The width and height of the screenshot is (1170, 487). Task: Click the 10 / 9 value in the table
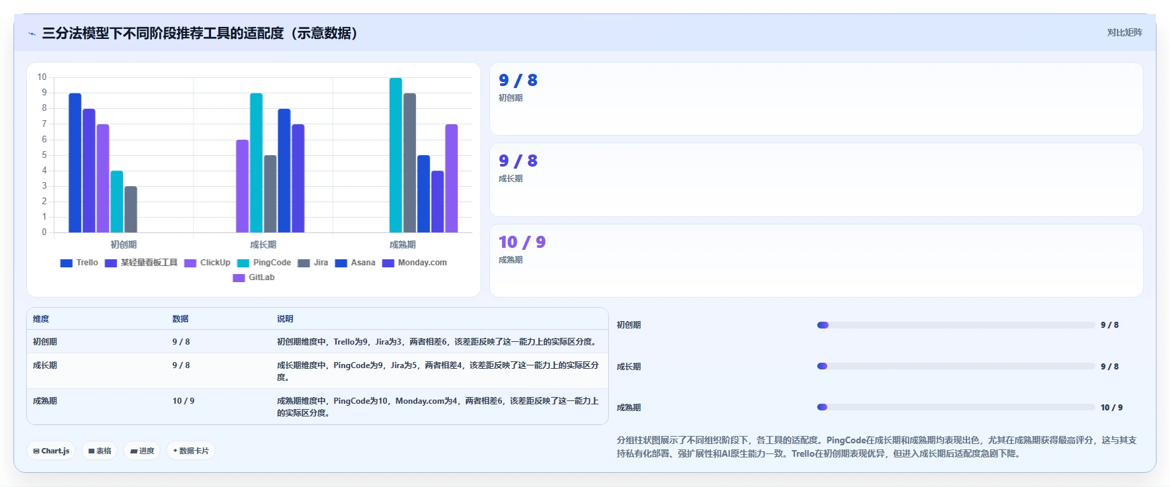tap(183, 401)
